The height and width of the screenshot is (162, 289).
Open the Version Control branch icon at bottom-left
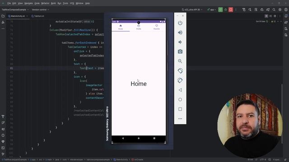3,154
